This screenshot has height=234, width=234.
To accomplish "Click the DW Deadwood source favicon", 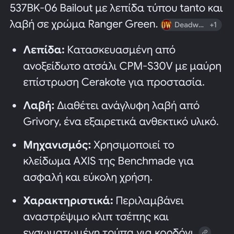I will click(x=166, y=25).
